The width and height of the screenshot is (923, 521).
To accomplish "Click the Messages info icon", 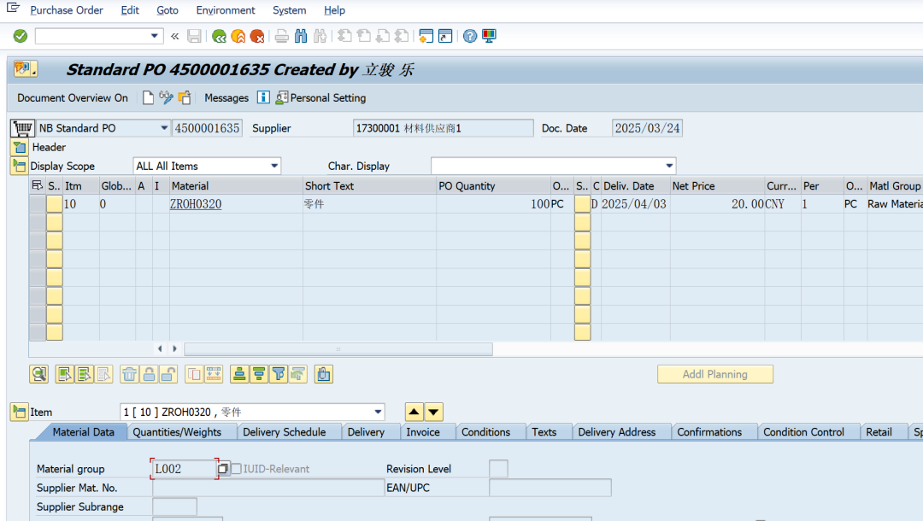I will point(263,97).
